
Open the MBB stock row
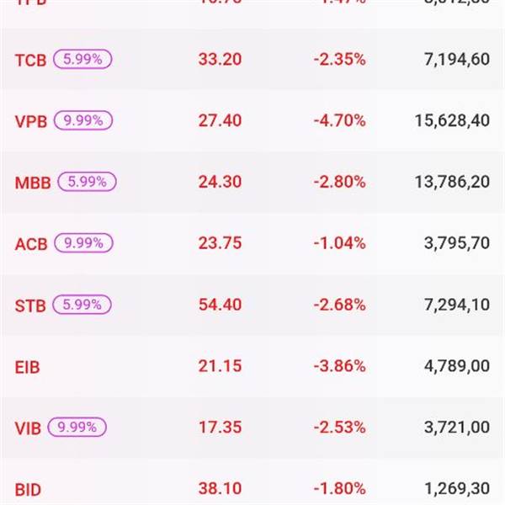tap(33, 183)
